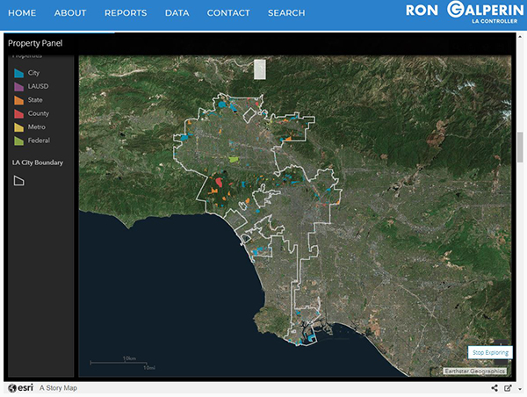The image size is (527, 397).
Task: Click the white zoom control on map
Action: pos(258,69)
